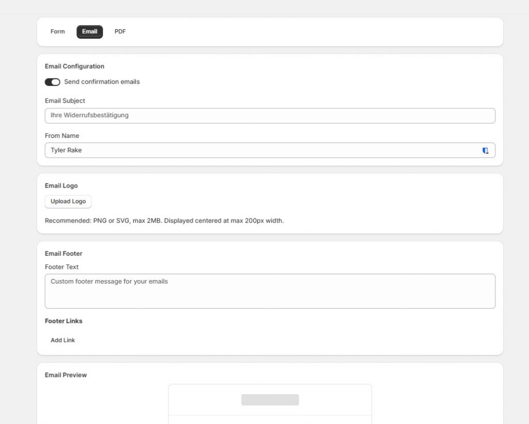Screen dimensions: 529x424
Task: Select the currently active Email tab
Action: tap(89, 32)
